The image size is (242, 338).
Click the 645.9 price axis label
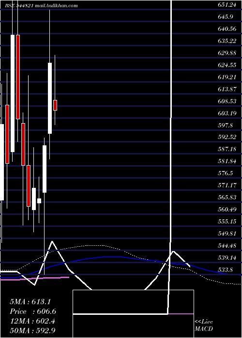pyautogui.click(x=226, y=17)
